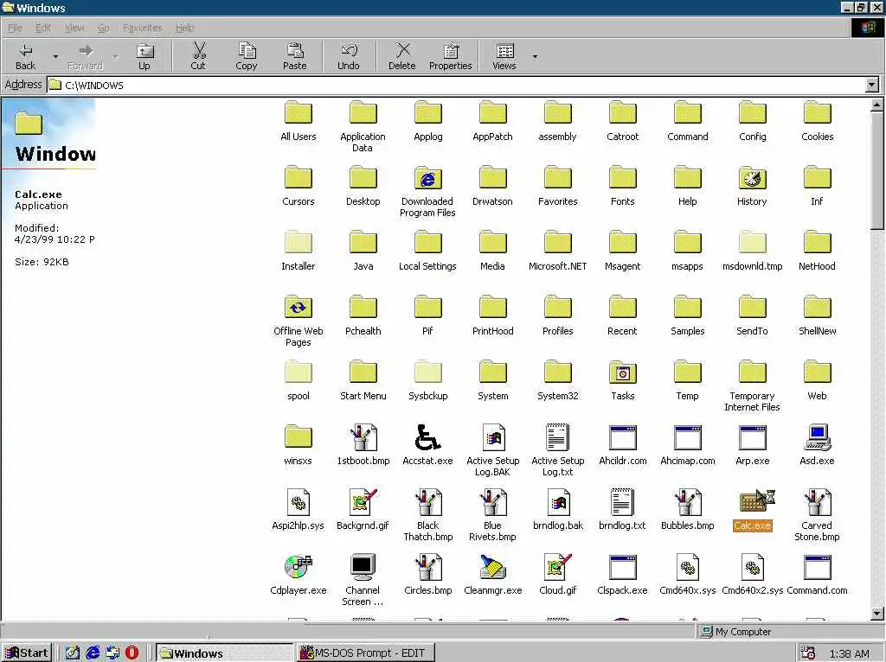The image size is (886, 662).
Task: Open the Go menu
Action: pyautogui.click(x=104, y=28)
